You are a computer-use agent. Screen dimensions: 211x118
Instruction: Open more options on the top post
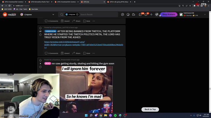tap(94, 21)
